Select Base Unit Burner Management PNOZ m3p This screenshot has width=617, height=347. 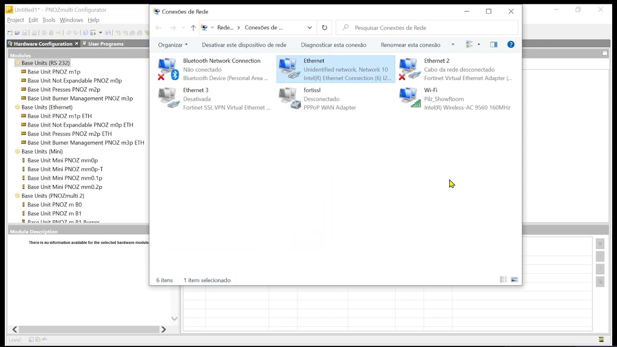pyautogui.click(x=80, y=98)
